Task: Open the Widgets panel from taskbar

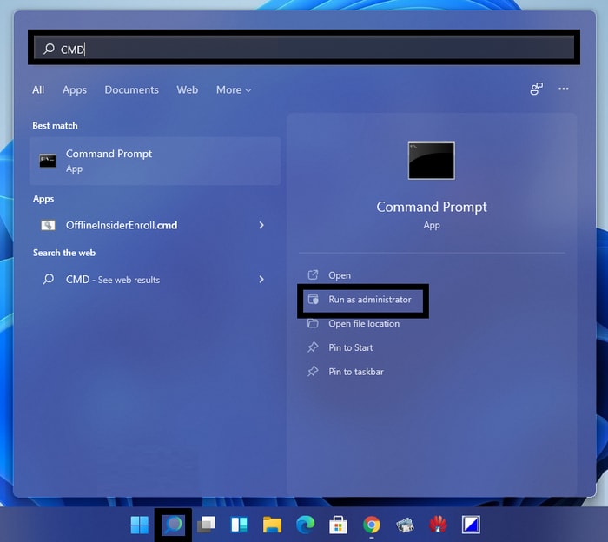Action: (239, 525)
